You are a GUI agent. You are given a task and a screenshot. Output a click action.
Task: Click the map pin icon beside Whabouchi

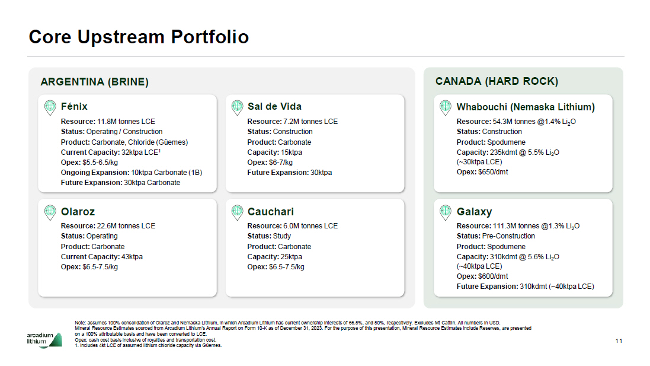446,107
